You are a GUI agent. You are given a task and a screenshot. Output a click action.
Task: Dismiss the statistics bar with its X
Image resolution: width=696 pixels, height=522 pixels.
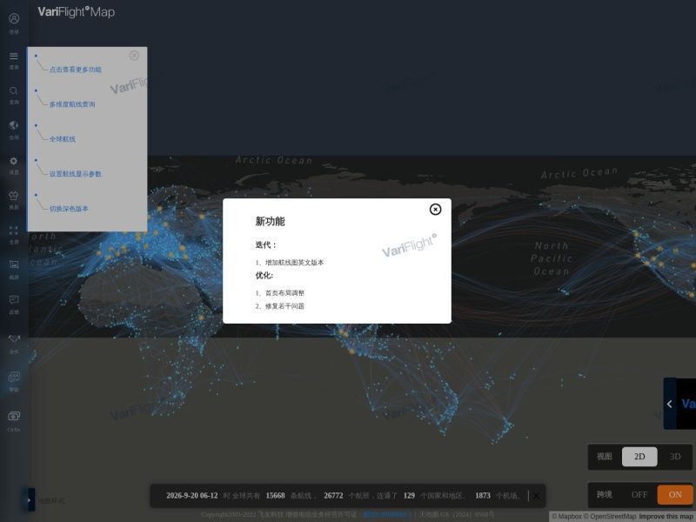point(536,496)
